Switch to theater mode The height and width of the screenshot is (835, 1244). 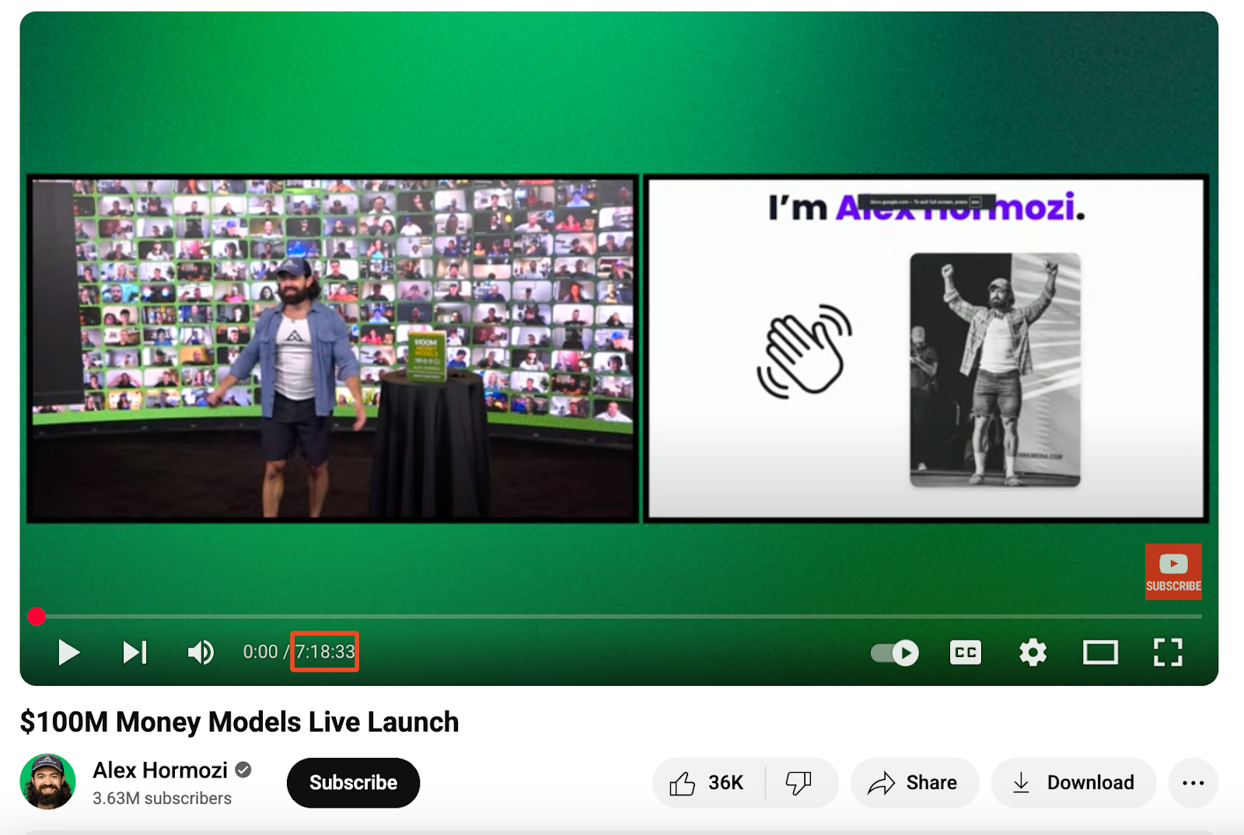pyautogui.click(x=1100, y=652)
